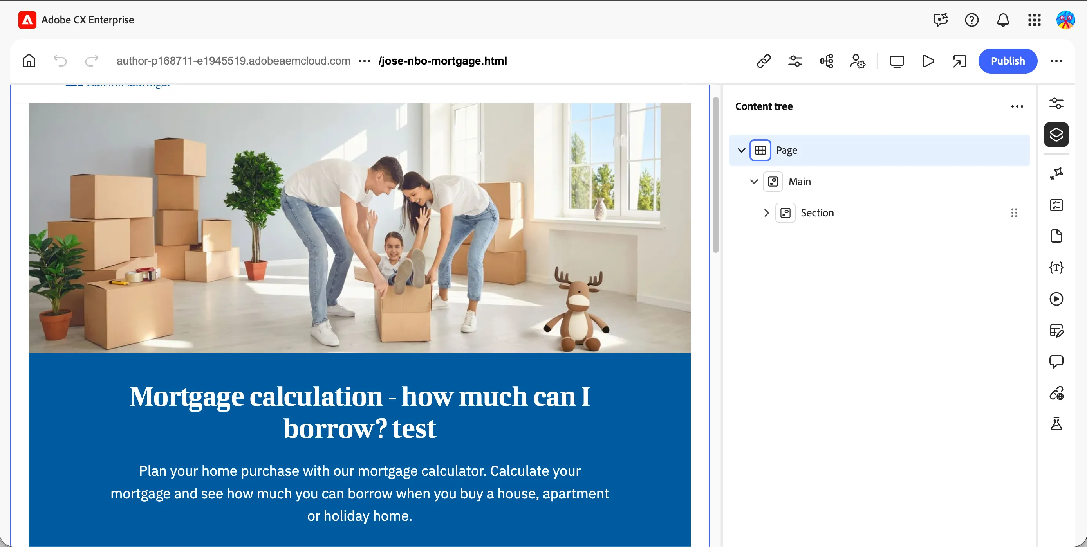Click the Section drag handle dots
This screenshot has height=547, width=1087.
[x=1013, y=212]
